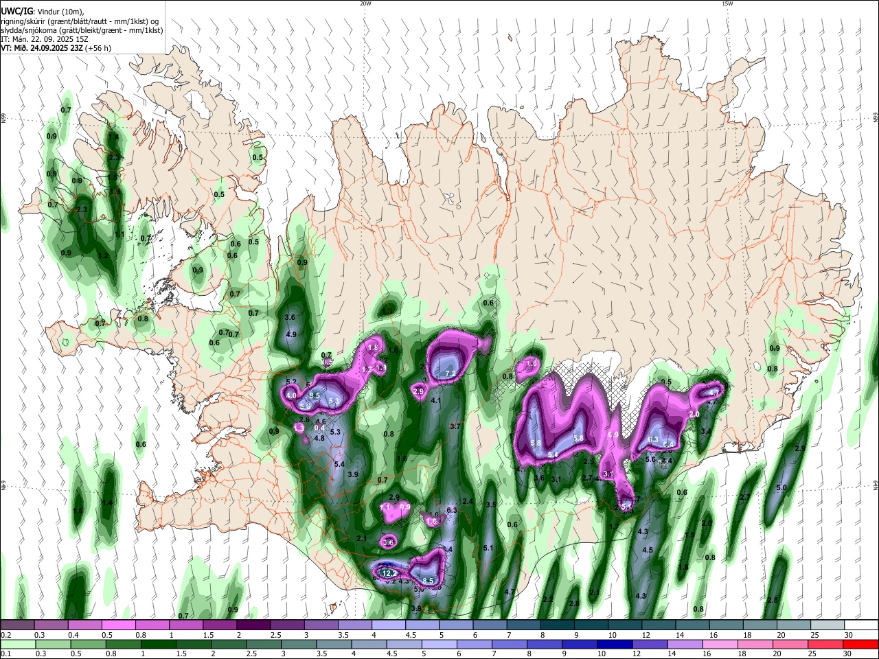The height and width of the screenshot is (659, 879).
Task: Click the 'VT: Mið. 24.09.2025 23Z (+56 h)' line
Action: pyautogui.click(x=56, y=48)
